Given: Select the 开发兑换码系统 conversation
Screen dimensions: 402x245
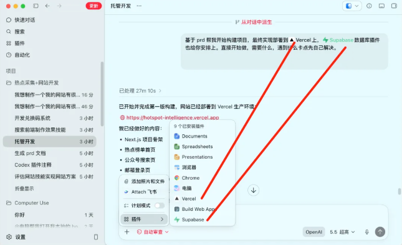Looking at the screenshot, I should pyautogui.click(x=50, y=118).
